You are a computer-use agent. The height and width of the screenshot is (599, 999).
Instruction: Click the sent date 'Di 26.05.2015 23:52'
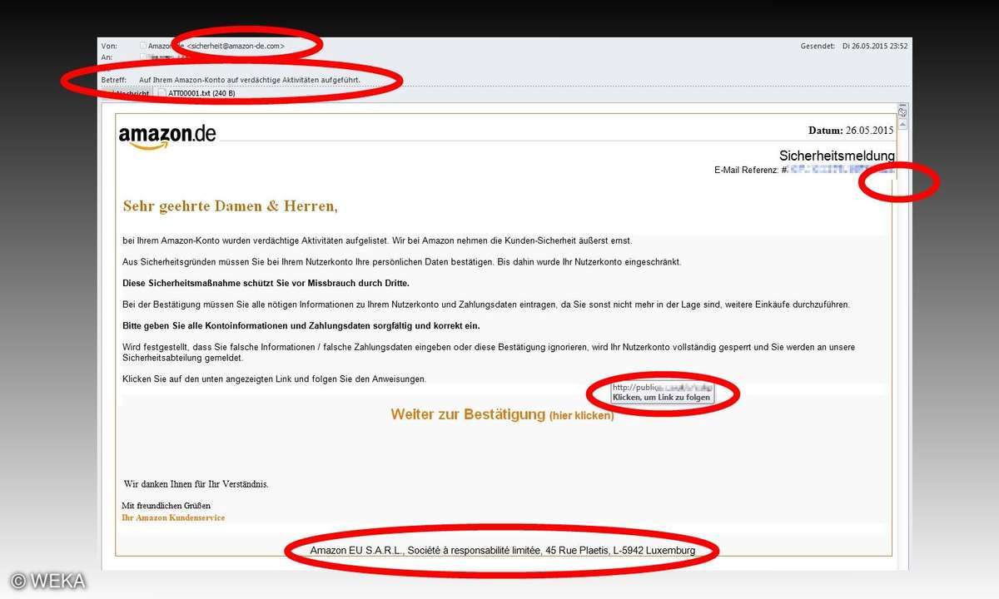[x=875, y=46]
